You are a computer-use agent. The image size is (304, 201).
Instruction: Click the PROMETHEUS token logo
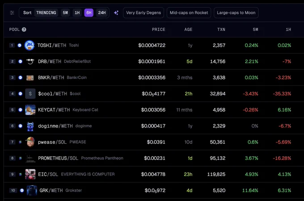click(30, 158)
